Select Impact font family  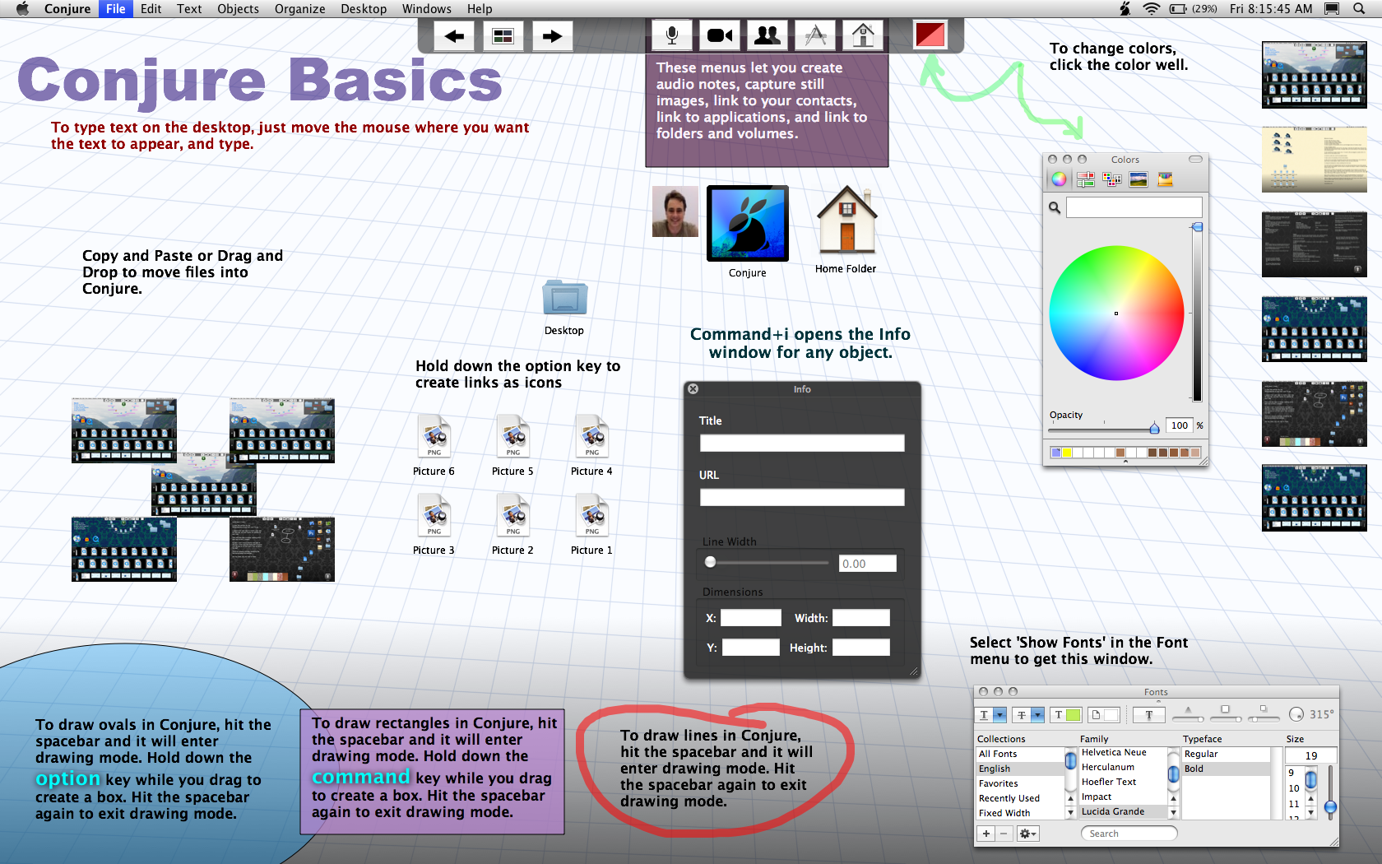coord(1123,797)
